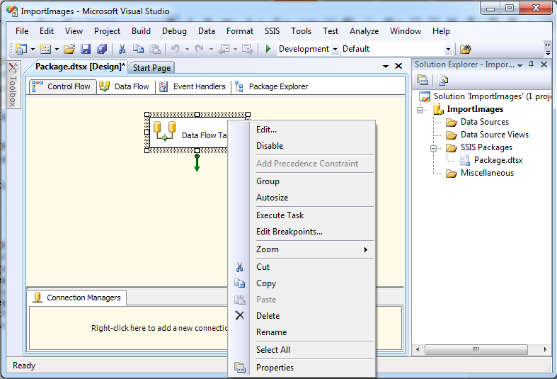Click the Copy toolbar icon

coord(138,49)
